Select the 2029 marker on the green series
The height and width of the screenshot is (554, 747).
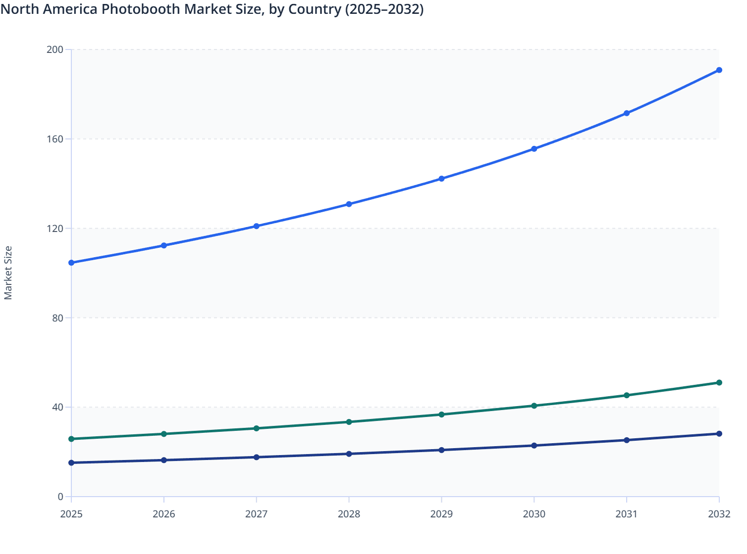tap(441, 414)
